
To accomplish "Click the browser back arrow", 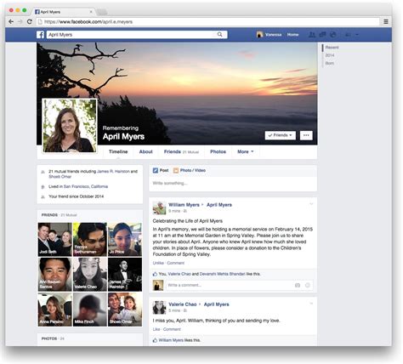I will click(x=11, y=21).
